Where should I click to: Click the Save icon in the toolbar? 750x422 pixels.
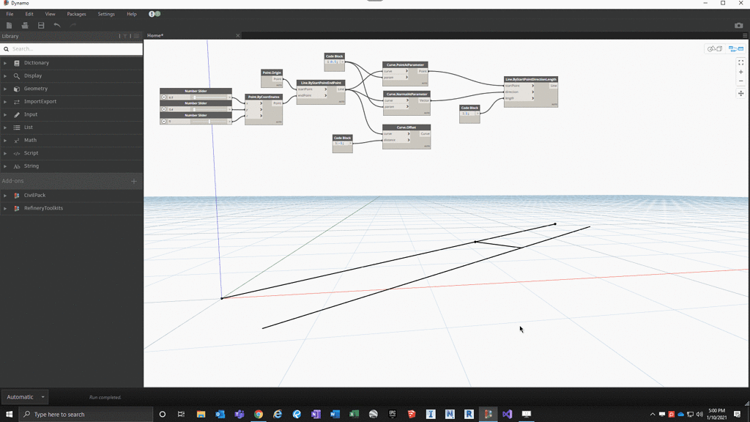tap(40, 24)
